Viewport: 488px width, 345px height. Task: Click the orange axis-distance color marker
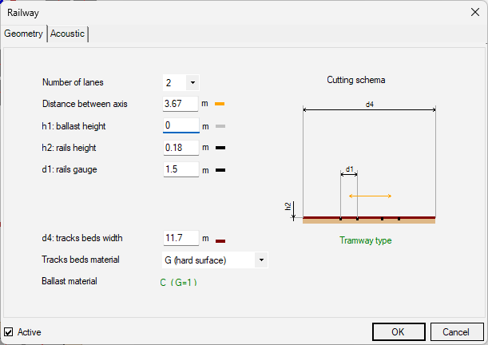click(x=220, y=104)
